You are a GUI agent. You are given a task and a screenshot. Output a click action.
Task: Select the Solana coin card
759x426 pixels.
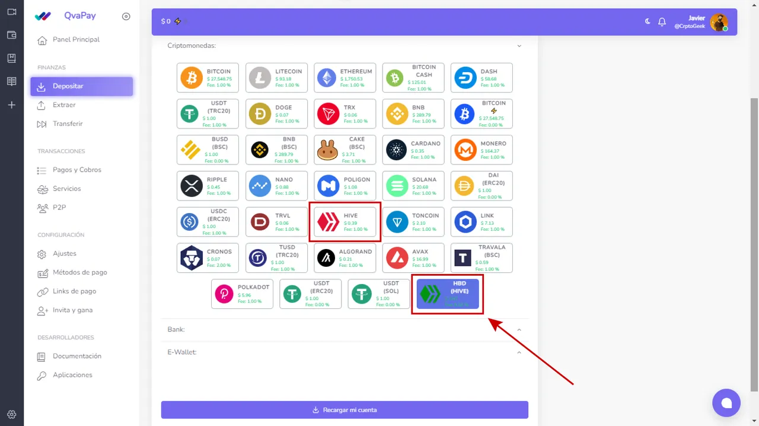[x=413, y=186]
